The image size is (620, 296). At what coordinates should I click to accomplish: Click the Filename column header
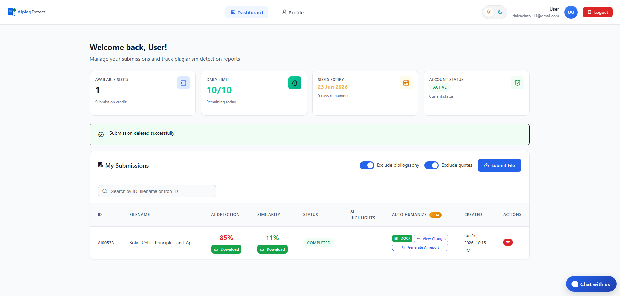tap(140, 215)
